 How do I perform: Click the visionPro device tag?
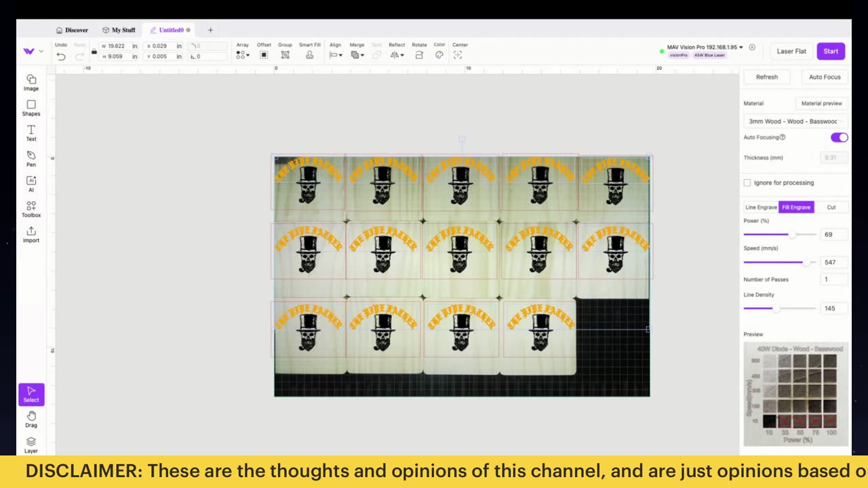tap(679, 55)
